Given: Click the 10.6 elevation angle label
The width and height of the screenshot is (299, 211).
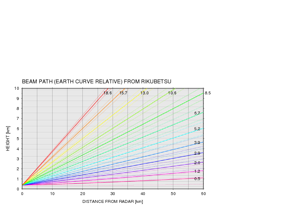Looking at the screenshot, I should (x=172, y=93).
